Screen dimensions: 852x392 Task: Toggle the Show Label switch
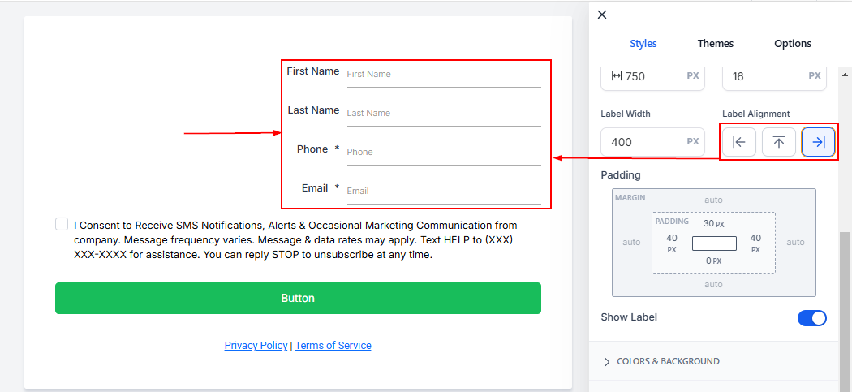pos(811,317)
